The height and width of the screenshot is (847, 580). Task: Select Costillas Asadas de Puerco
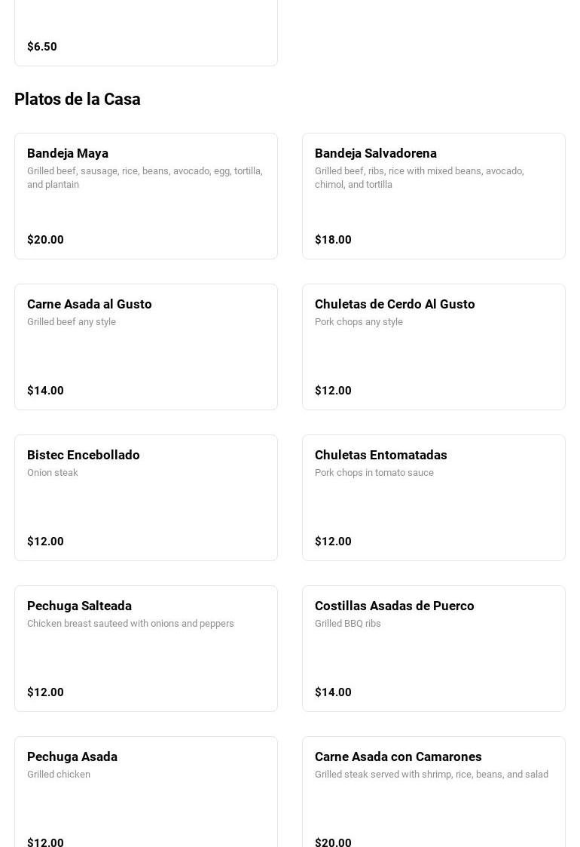coord(394,606)
